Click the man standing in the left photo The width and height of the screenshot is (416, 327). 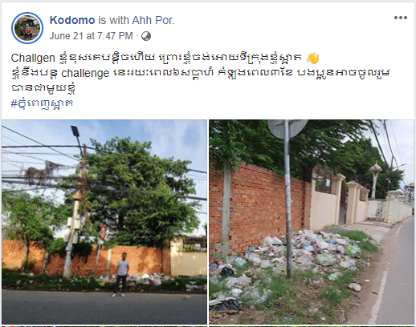[121, 275]
